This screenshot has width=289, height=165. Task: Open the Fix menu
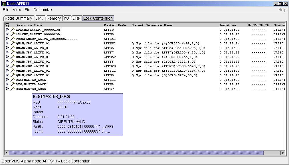click(27, 10)
